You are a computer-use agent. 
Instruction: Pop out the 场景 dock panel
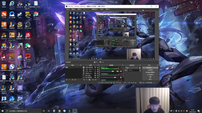click(x=81, y=65)
